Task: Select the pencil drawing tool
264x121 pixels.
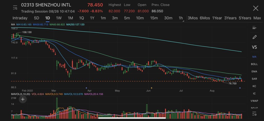Action: 254,37
